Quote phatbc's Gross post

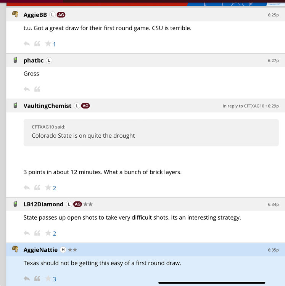point(37,89)
